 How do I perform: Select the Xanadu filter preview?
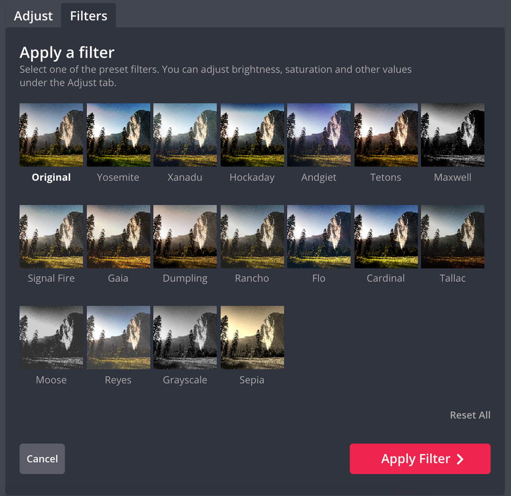click(x=185, y=134)
